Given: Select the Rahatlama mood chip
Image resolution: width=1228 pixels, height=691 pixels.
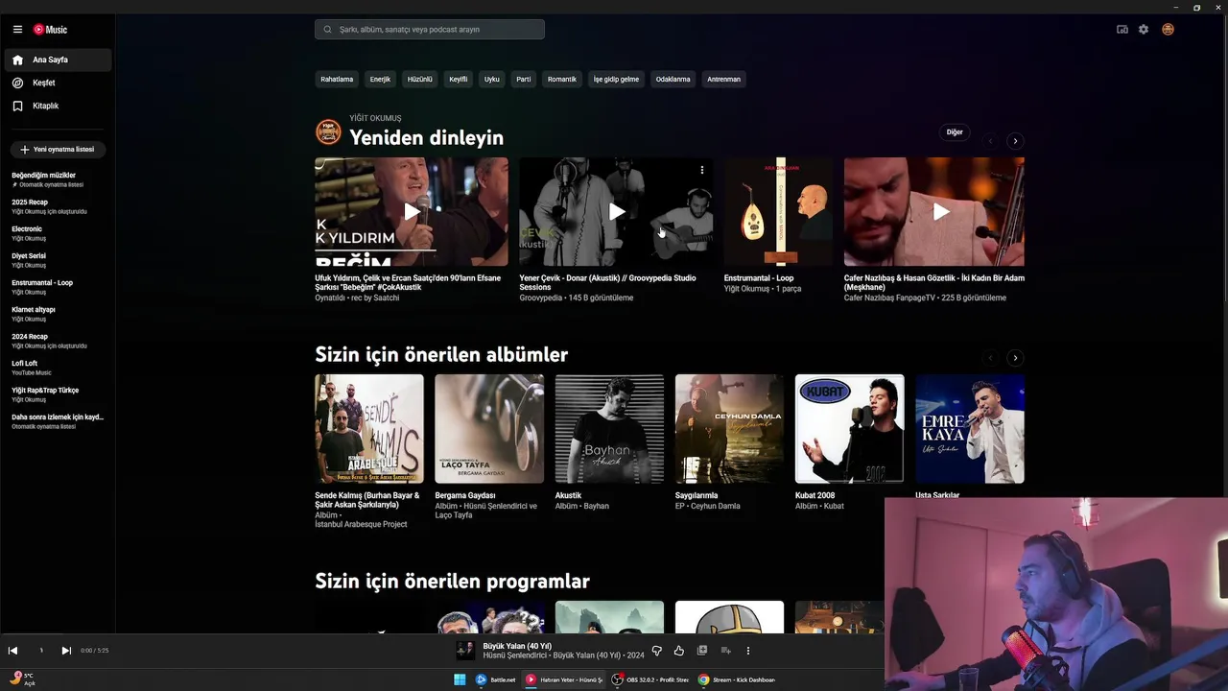Looking at the screenshot, I should click(337, 80).
